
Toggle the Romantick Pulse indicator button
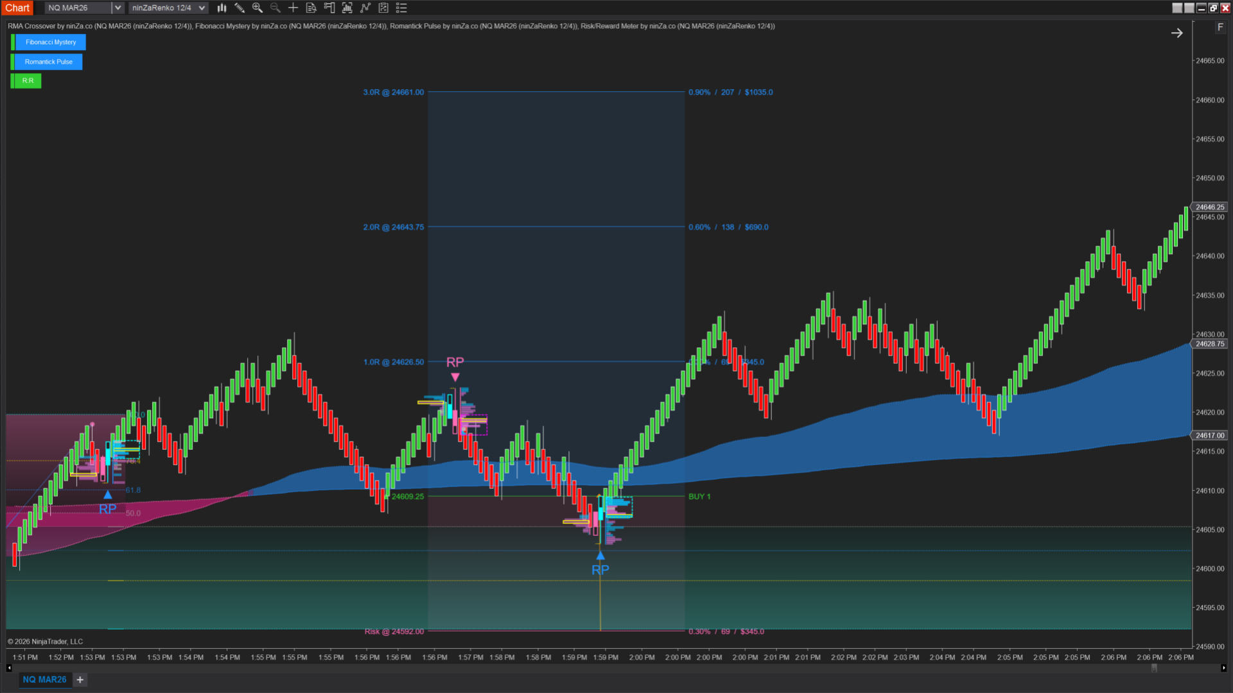49,62
